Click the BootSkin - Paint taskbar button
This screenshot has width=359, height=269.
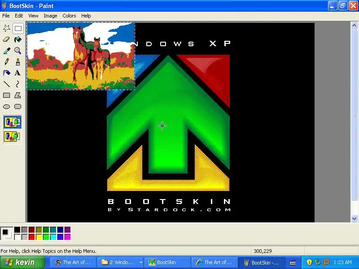[x=262, y=262]
